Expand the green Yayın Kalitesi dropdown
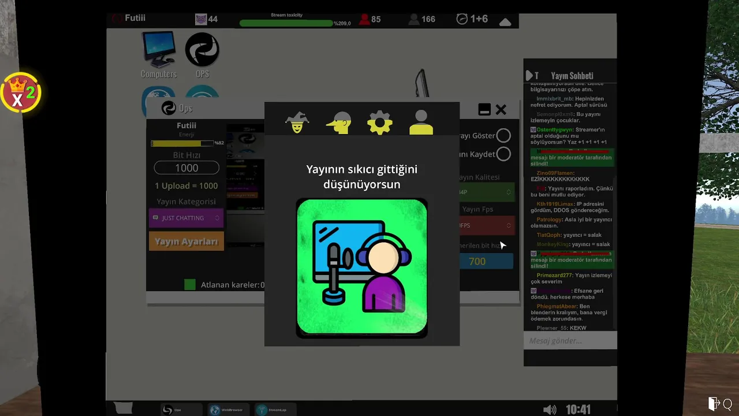 (x=486, y=192)
